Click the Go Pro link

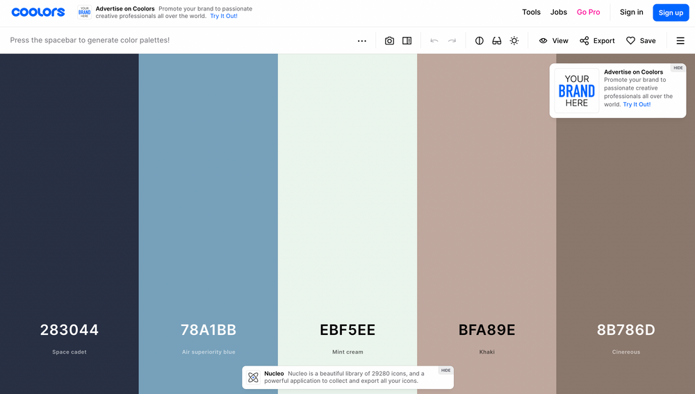point(589,12)
